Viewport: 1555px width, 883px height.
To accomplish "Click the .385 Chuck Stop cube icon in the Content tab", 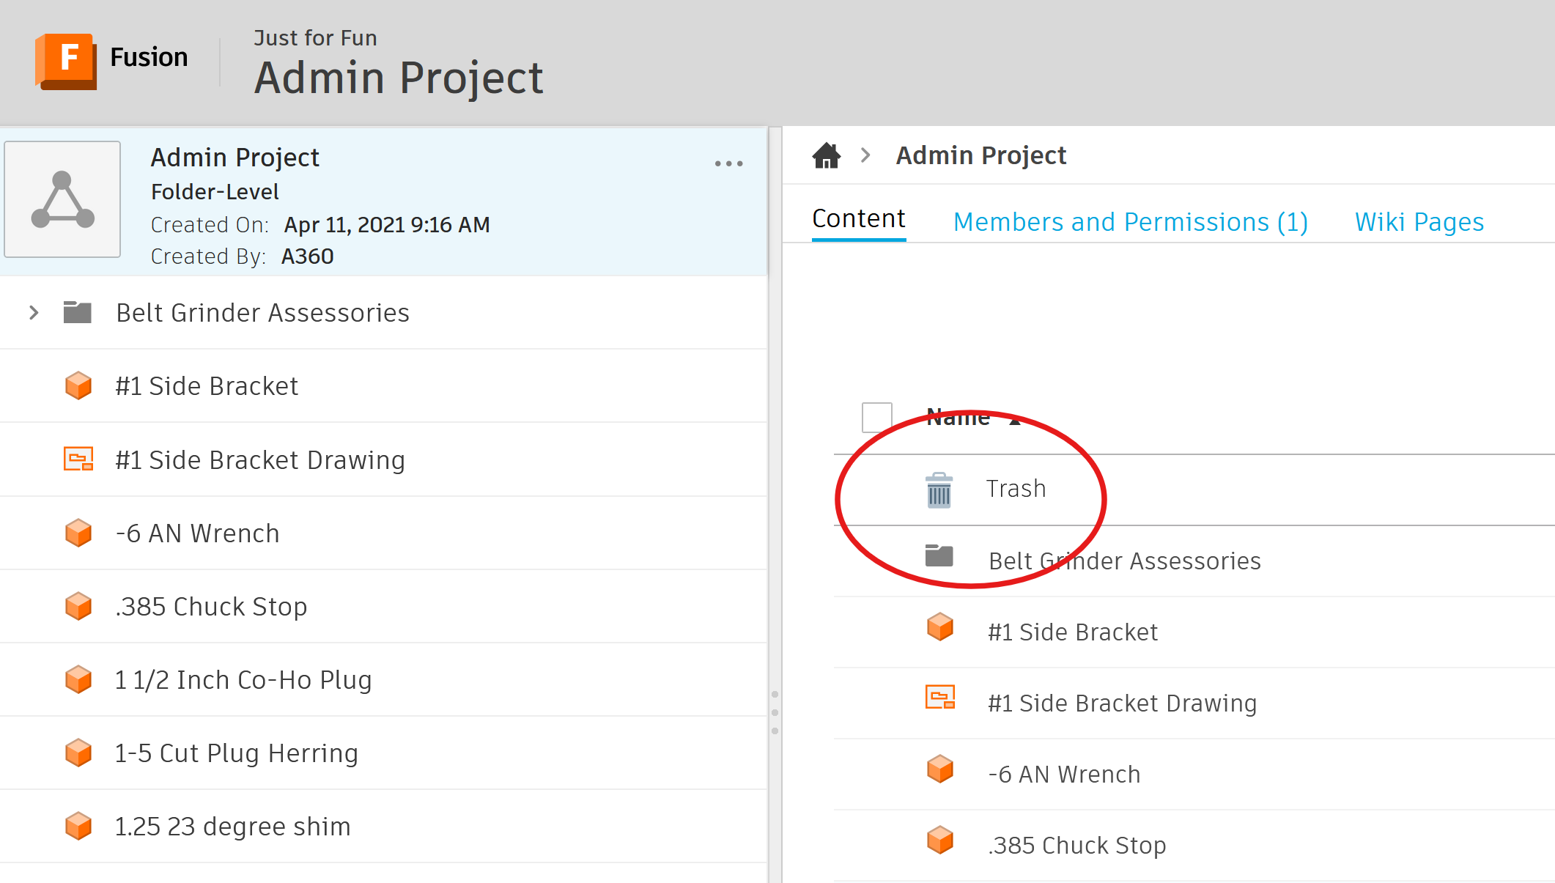I will [x=939, y=840].
